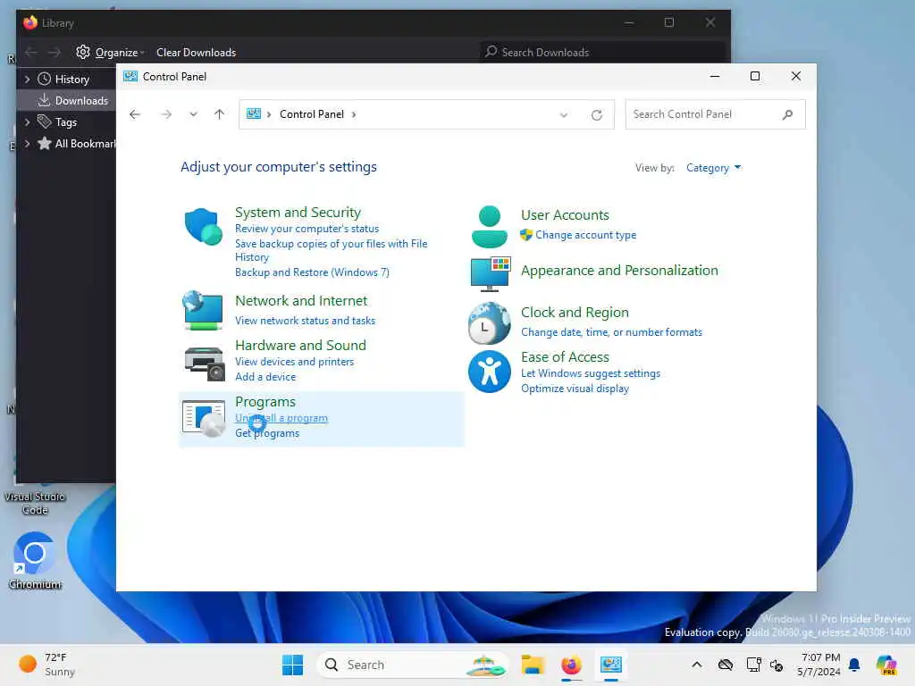Open the User Accounts heading
Screen dimensions: 915x686
click(x=565, y=214)
